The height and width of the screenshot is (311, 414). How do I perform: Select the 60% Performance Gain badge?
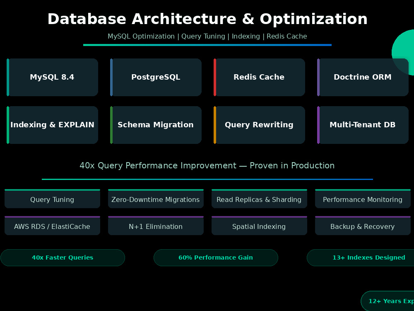tap(216, 258)
